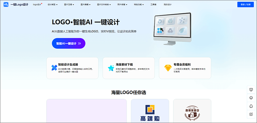Click the 专属会员福利 diamond icon

pos(168,68)
